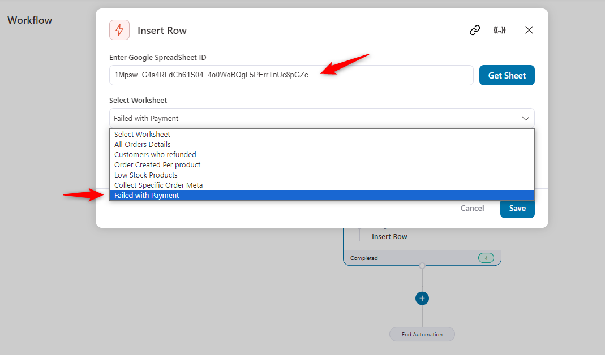Close the Insert Row dialog
Image resolution: width=605 pixels, height=355 pixels.
coord(529,30)
